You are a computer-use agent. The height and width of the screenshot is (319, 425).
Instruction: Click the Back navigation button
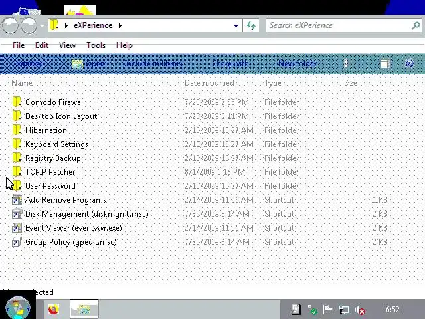tap(10, 25)
